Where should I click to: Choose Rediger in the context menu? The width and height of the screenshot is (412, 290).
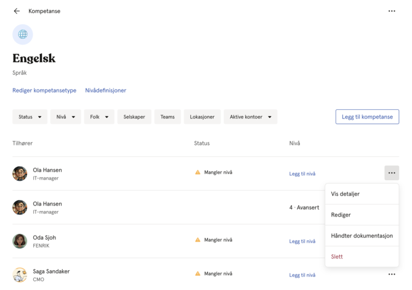(x=362, y=215)
